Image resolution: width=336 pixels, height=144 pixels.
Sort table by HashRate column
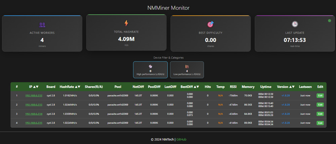70,87
